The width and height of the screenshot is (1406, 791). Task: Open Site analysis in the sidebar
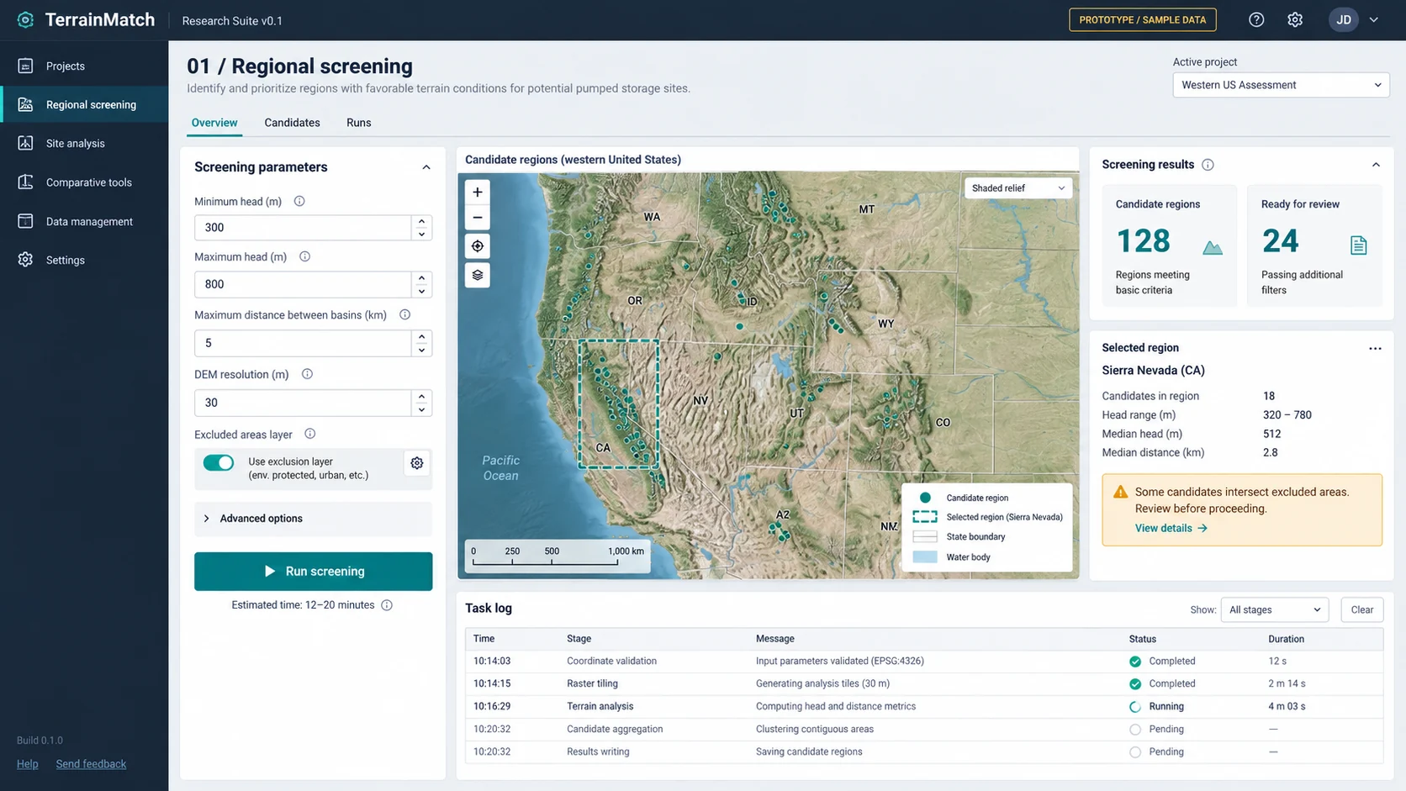click(x=84, y=143)
